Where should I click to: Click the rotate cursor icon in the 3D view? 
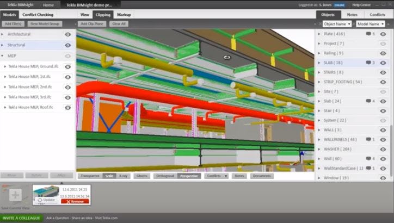point(227,57)
